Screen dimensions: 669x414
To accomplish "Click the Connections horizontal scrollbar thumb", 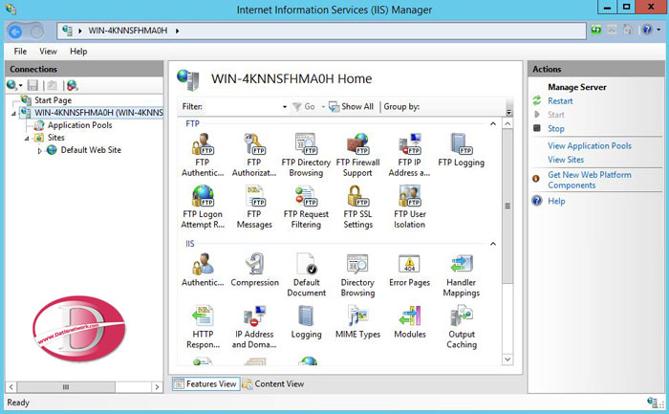I will (66, 387).
